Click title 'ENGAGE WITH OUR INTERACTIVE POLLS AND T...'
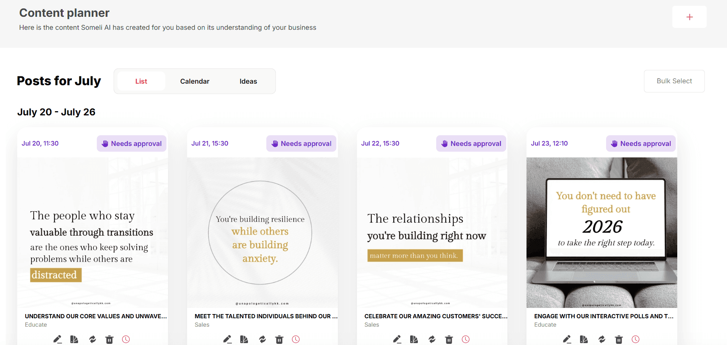727x345 pixels. click(x=604, y=316)
